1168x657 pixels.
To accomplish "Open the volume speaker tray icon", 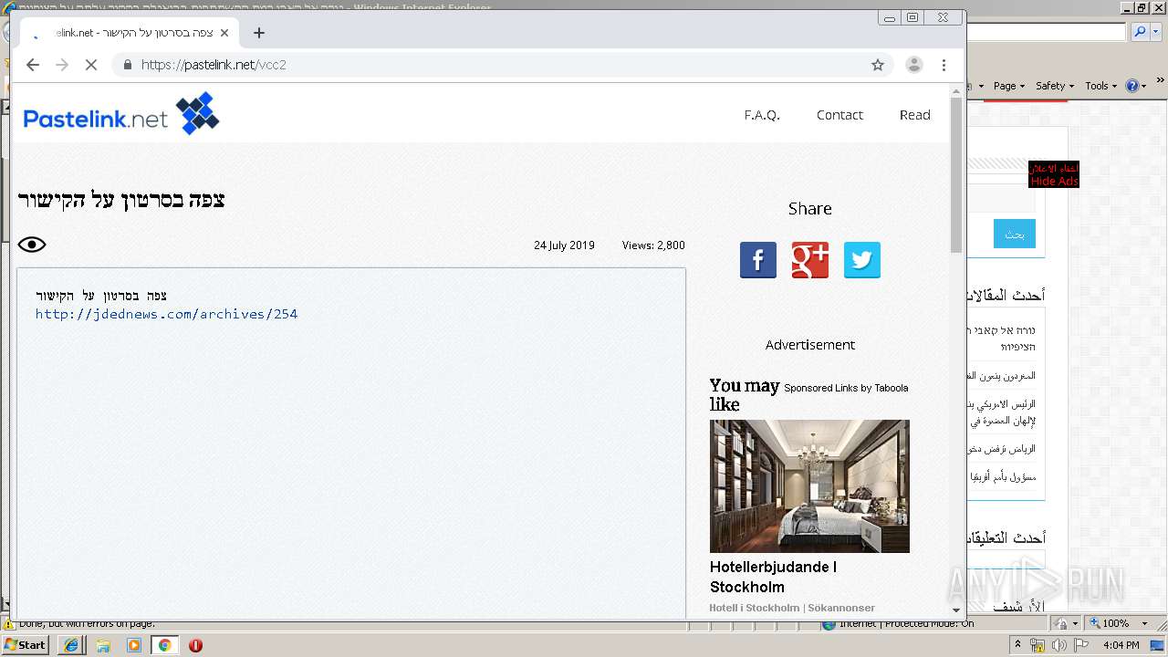I will coord(1058,645).
